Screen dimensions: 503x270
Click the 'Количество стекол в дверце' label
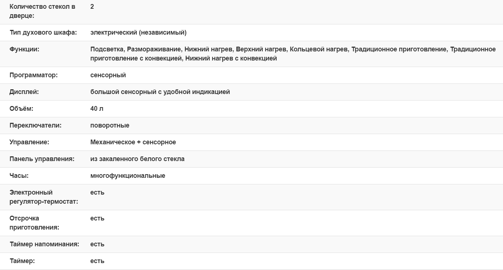click(x=42, y=11)
